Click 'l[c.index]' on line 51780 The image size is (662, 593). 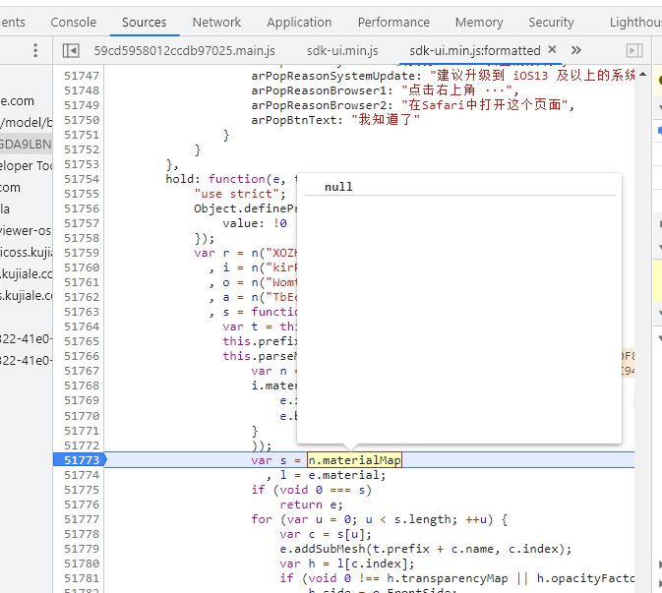(x=372, y=563)
